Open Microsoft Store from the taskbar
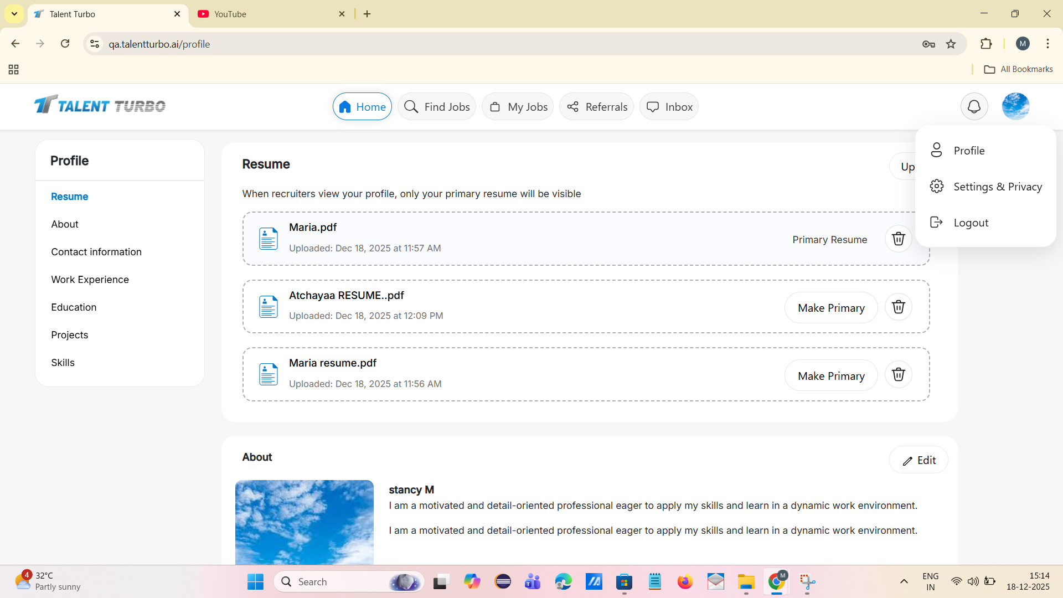The width and height of the screenshot is (1063, 598). click(x=624, y=581)
